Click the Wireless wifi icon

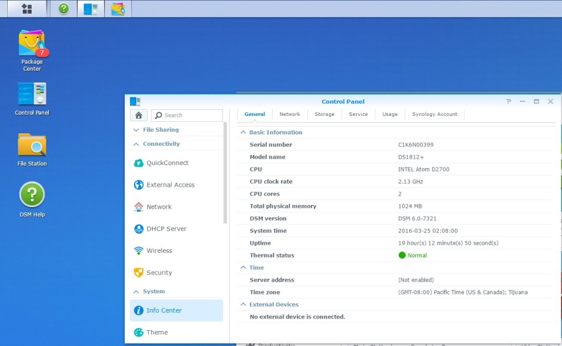[139, 251]
